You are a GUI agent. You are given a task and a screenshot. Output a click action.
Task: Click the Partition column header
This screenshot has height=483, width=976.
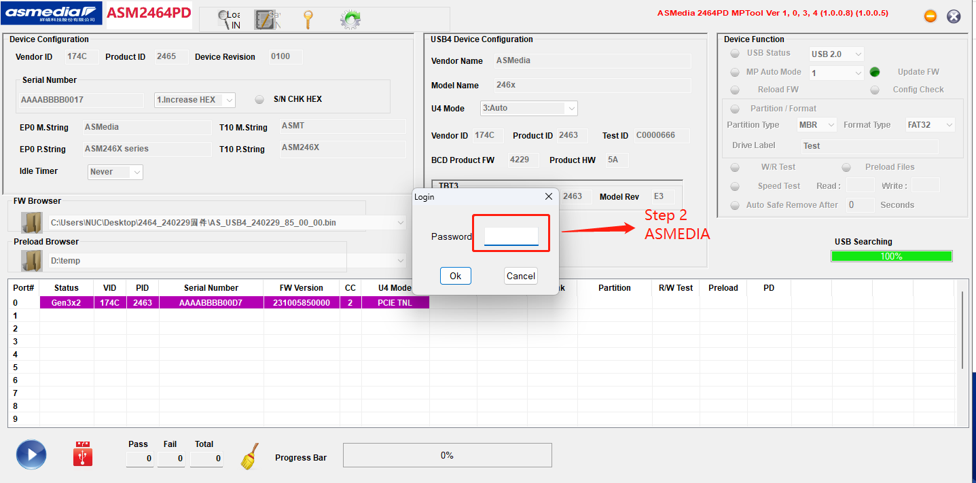click(615, 288)
